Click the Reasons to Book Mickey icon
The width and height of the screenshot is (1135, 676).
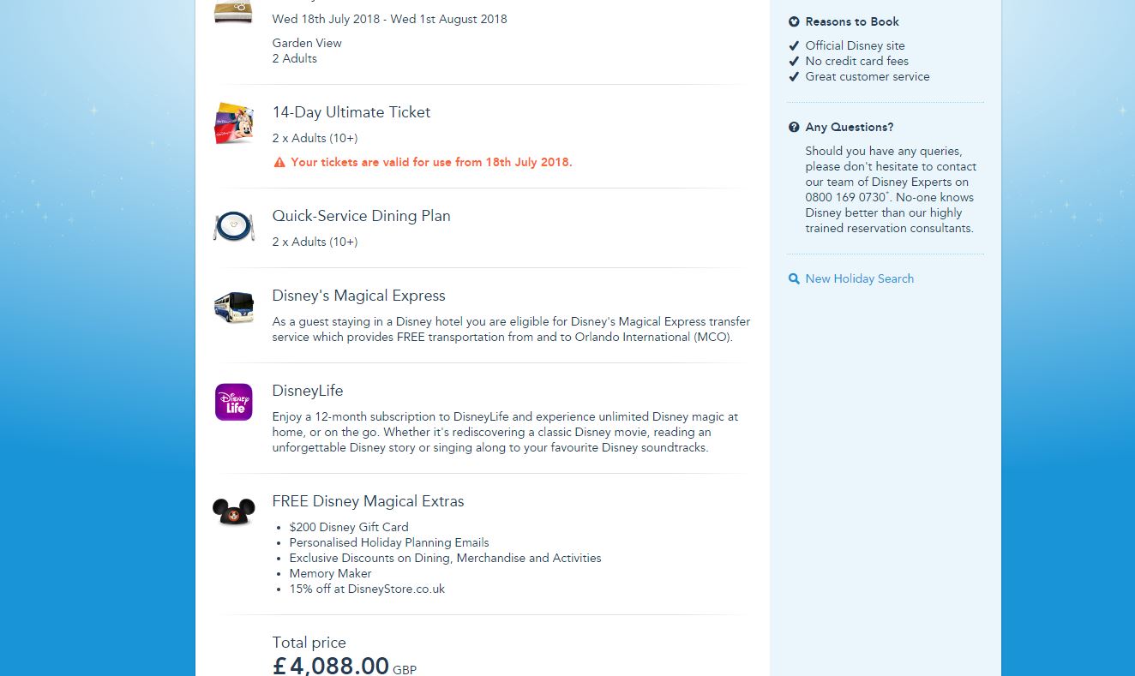794,21
